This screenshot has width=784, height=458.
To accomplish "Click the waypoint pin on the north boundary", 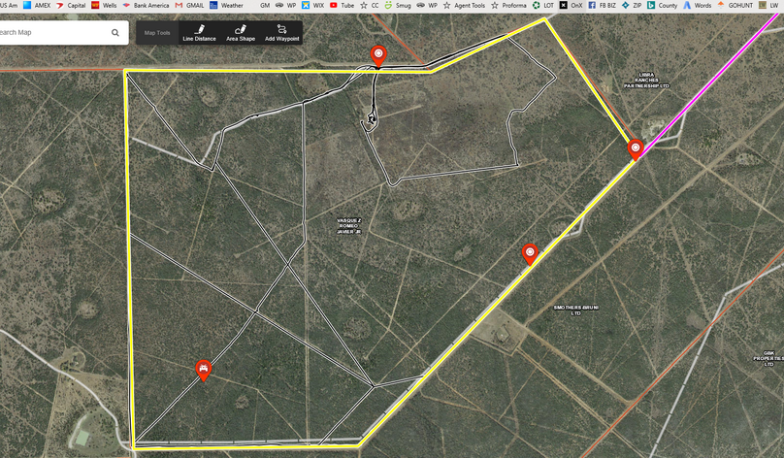I will coord(378,55).
